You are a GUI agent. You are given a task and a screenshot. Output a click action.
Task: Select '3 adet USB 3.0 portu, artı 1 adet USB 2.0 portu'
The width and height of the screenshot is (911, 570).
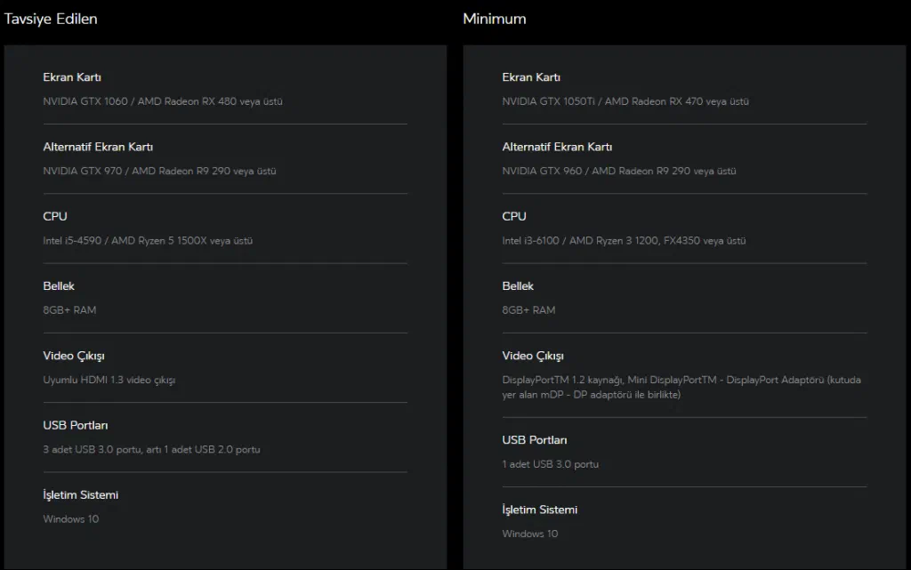(151, 450)
